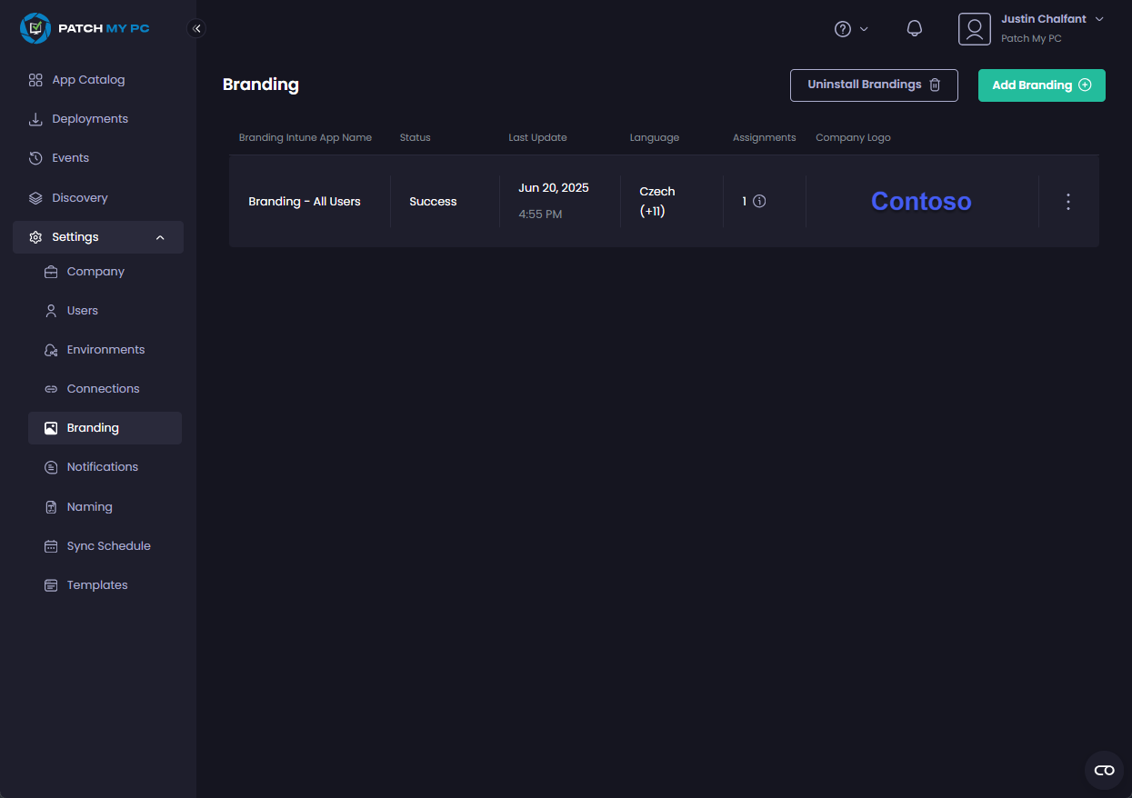The height and width of the screenshot is (798, 1132).
Task: Click the assignments info icon
Action: [759, 202]
